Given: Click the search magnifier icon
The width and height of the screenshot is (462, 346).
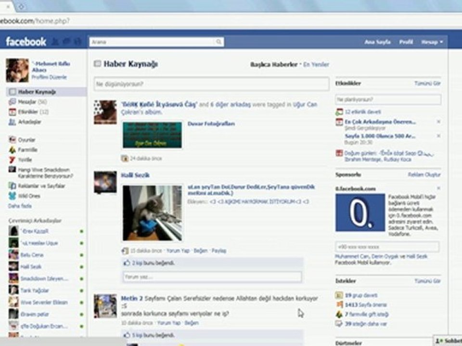Looking at the screenshot, I should click(x=218, y=42).
